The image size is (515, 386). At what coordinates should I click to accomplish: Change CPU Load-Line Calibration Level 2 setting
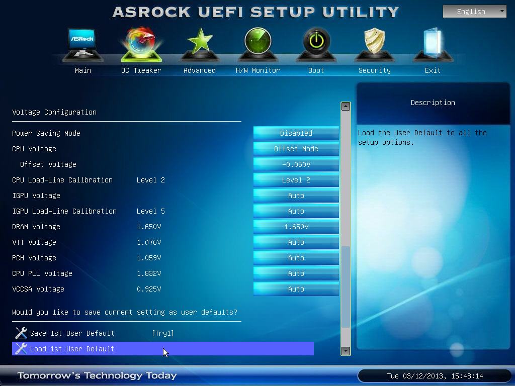pyautogui.click(x=296, y=180)
